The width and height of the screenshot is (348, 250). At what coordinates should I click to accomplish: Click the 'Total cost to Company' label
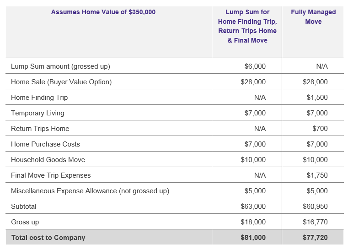click(x=48, y=238)
